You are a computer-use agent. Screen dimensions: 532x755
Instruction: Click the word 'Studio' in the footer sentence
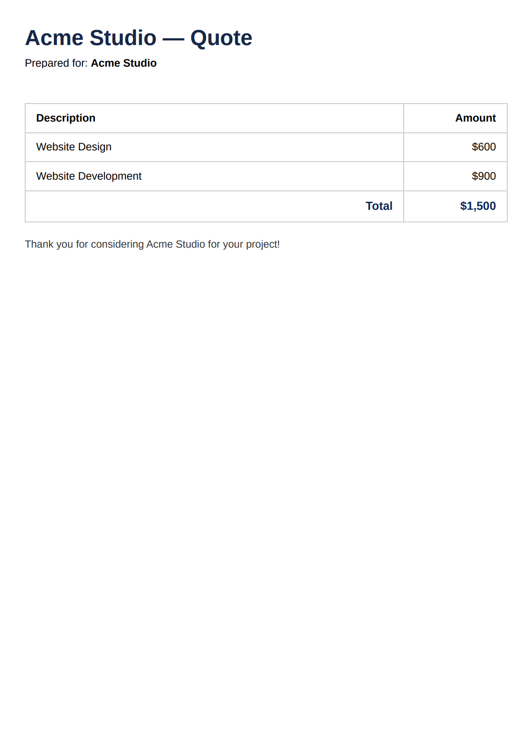[190, 244]
